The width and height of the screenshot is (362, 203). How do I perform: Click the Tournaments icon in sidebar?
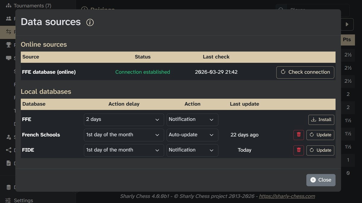(x=8, y=6)
